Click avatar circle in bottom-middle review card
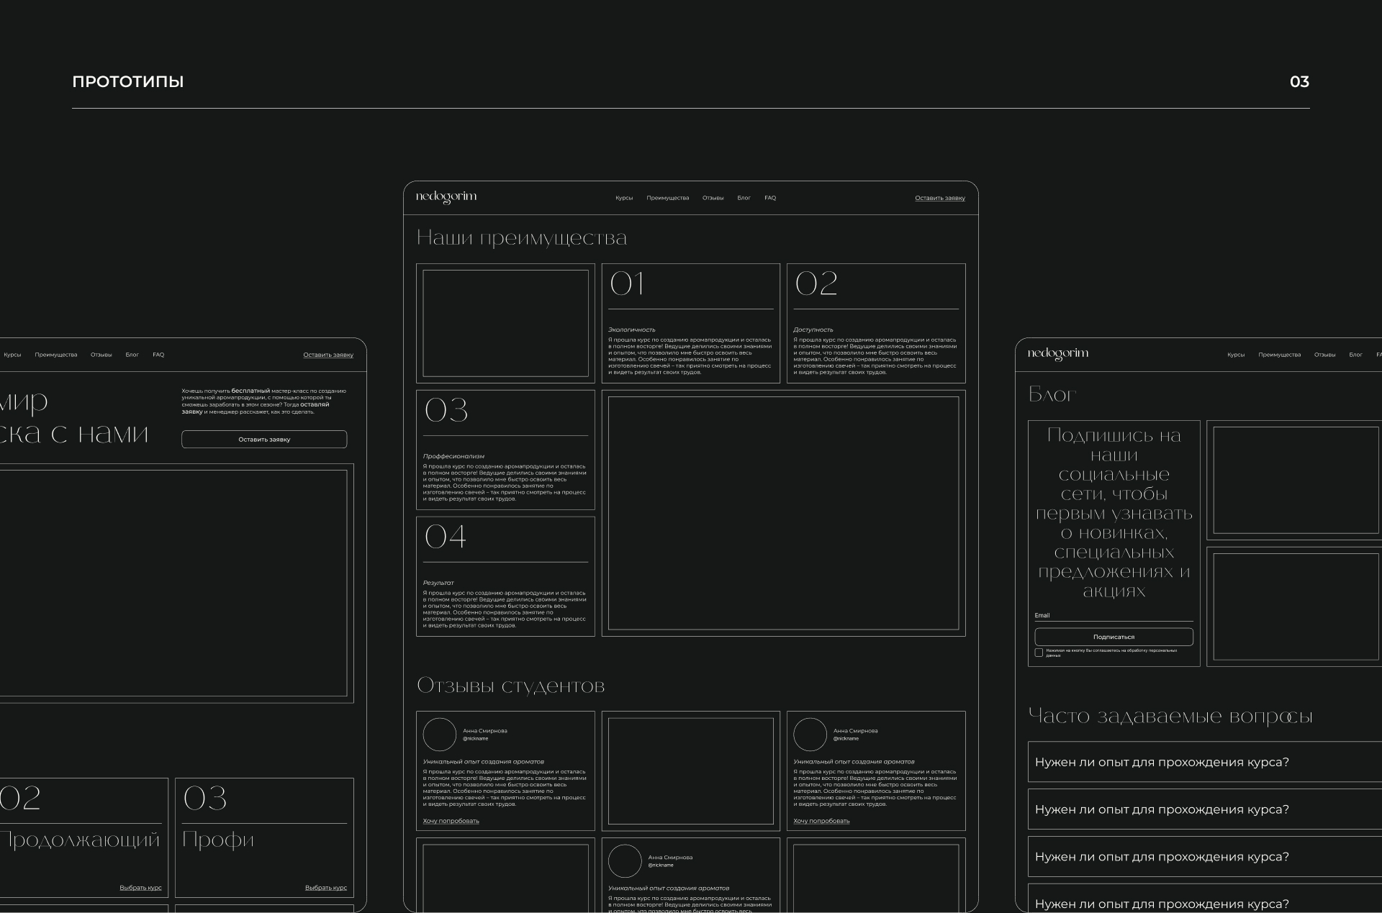Screen dimensions: 1382x913 coord(625,861)
